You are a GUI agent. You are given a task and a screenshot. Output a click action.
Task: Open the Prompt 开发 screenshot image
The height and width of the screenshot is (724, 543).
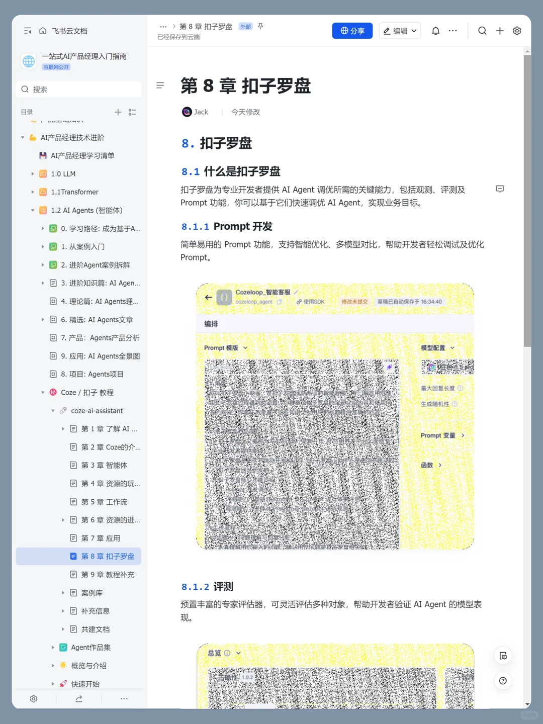335,416
